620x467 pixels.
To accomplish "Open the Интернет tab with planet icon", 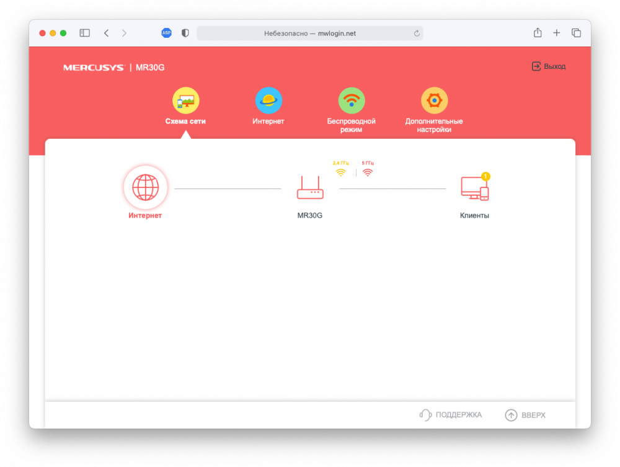I will click(268, 106).
